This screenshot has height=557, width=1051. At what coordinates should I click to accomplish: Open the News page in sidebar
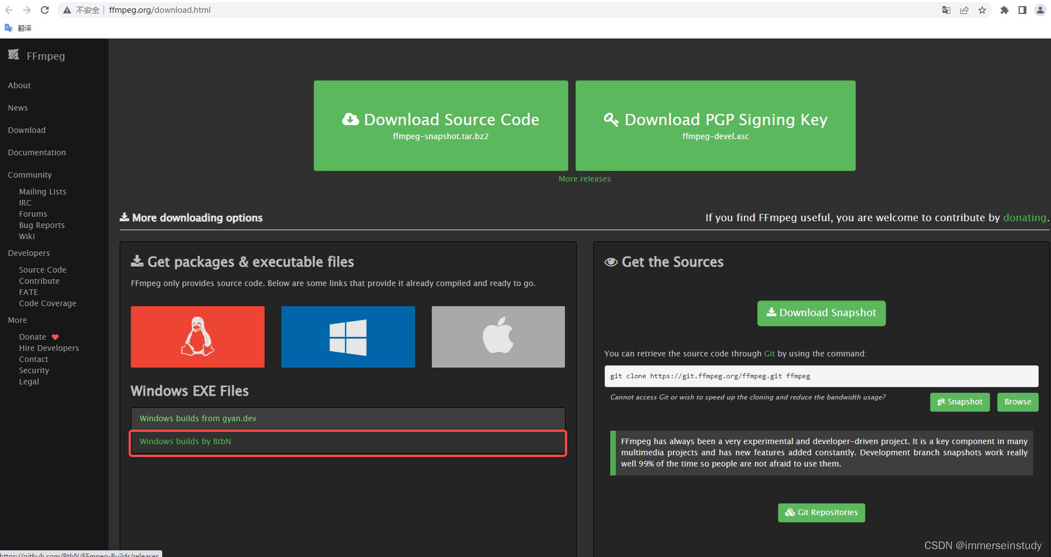18,108
